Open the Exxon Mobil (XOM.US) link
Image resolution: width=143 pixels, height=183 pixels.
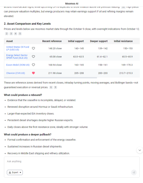click(x=18, y=65)
